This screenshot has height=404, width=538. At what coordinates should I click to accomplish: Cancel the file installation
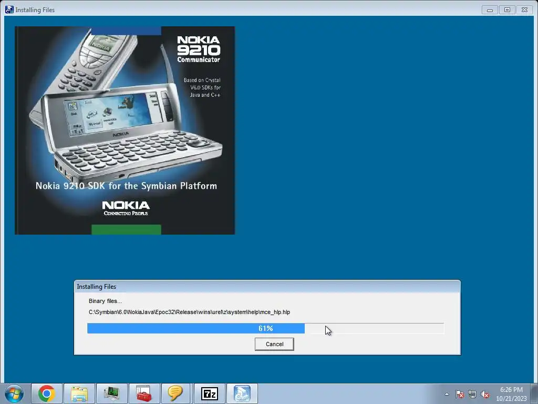coord(274,344)
